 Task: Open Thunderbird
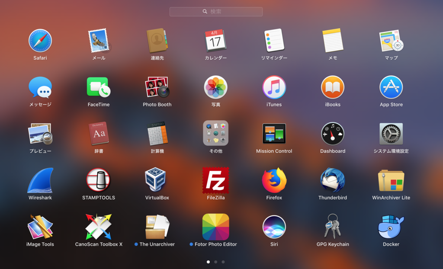(333, 180)
